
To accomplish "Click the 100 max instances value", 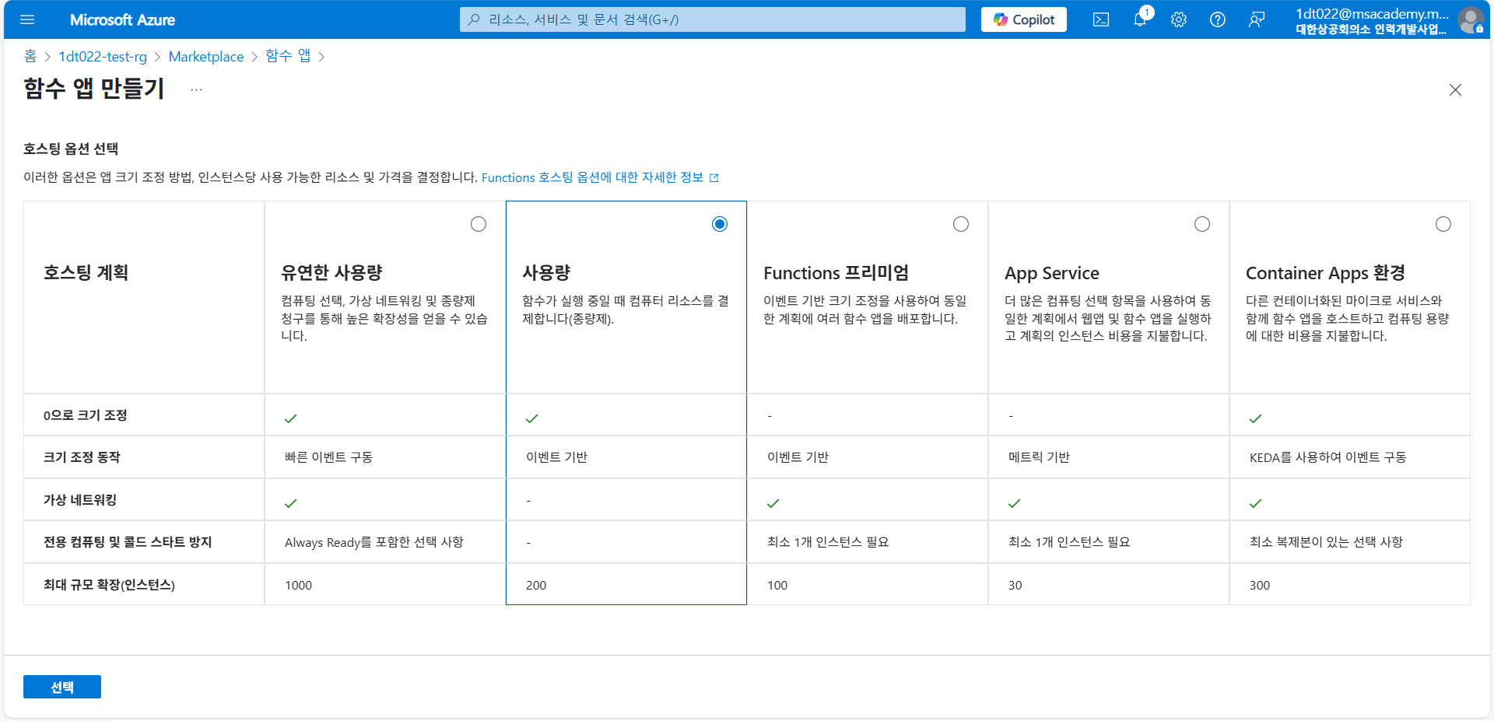I will [x=777, y=586].
